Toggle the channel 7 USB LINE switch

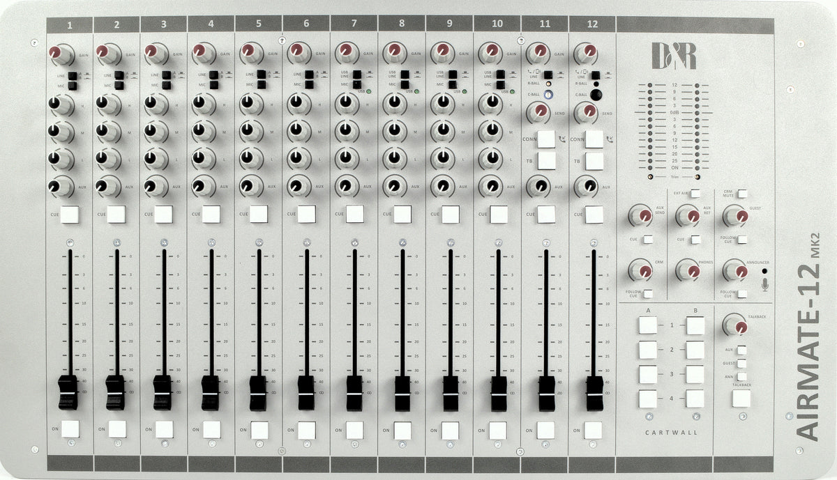357,75
